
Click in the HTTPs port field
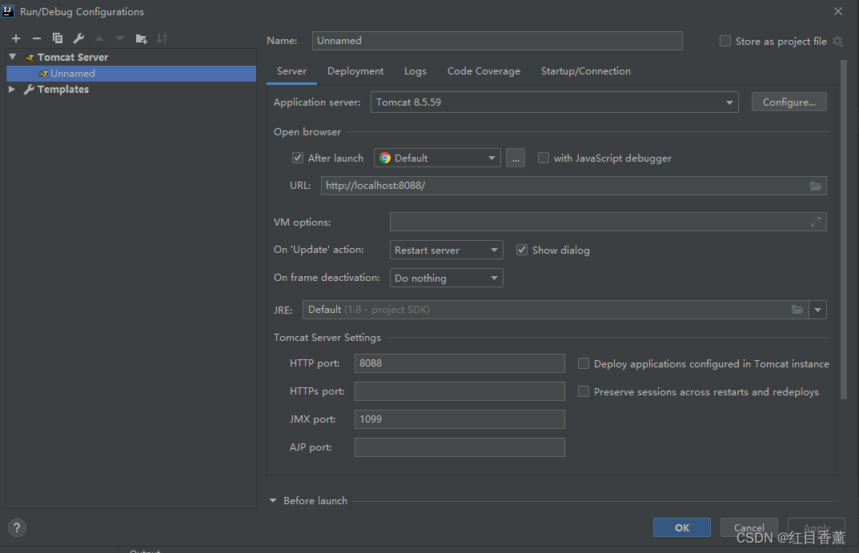pyautogui.click(x=460, y=391)
